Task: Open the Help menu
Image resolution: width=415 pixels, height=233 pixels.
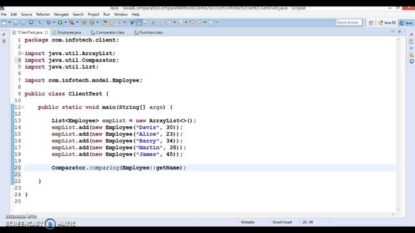Action: pos(136,14)
